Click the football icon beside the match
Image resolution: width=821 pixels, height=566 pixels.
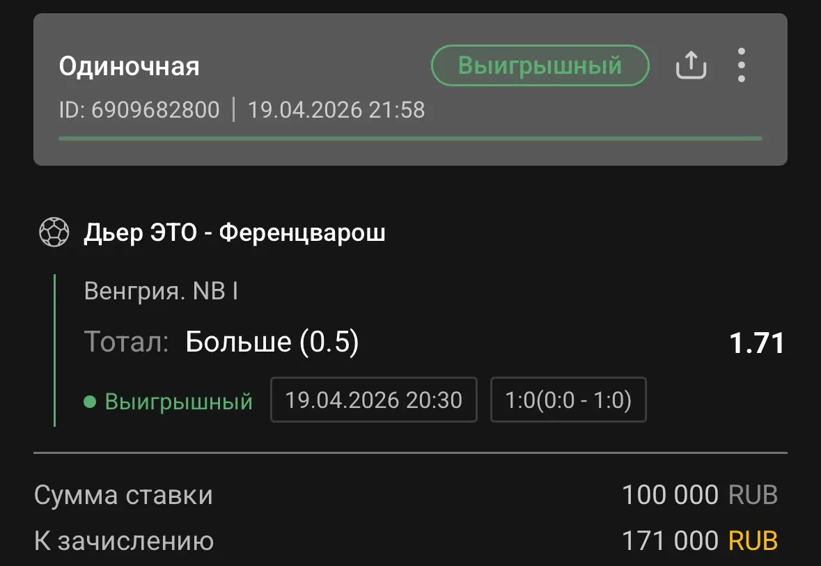coord(54,233)
